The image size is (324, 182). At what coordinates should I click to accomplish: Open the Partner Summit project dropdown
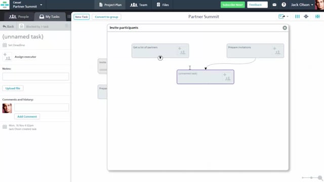tap(27, 5)
